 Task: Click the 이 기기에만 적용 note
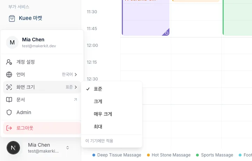[99, 141]
